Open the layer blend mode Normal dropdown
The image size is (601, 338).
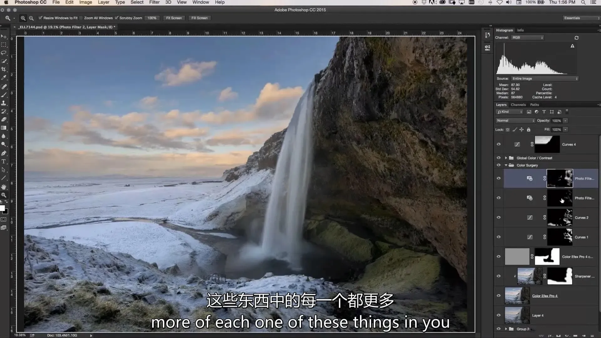tap(515, 121)
